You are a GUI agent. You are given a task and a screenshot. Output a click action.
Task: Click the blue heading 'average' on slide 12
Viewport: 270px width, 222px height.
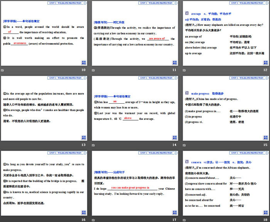pyautogui.click(x=196, y=14)
